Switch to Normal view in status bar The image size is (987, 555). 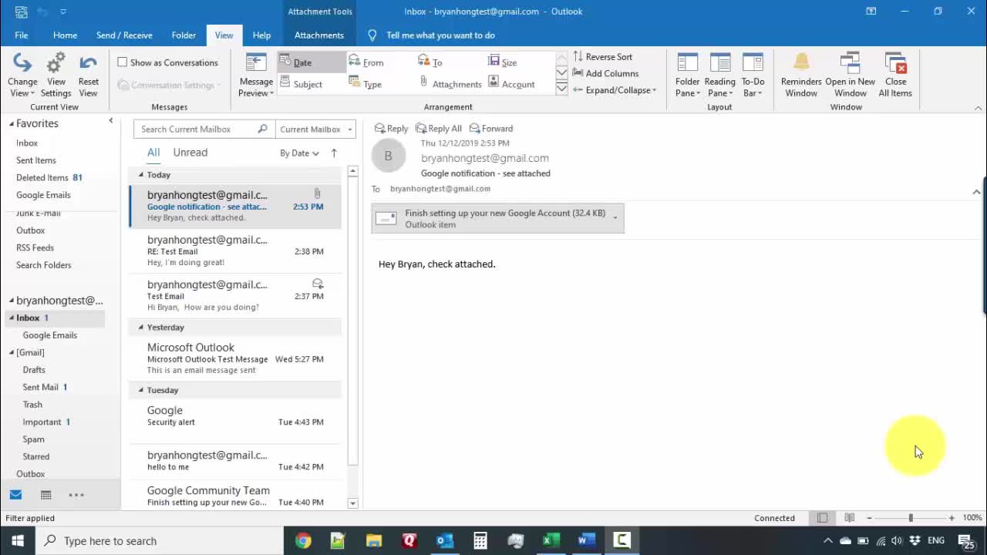[x=823, y=518]
